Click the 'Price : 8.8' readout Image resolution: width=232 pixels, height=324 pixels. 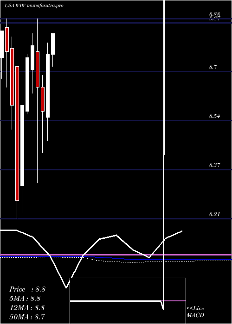pyautogui.click(x=27, y=289)
